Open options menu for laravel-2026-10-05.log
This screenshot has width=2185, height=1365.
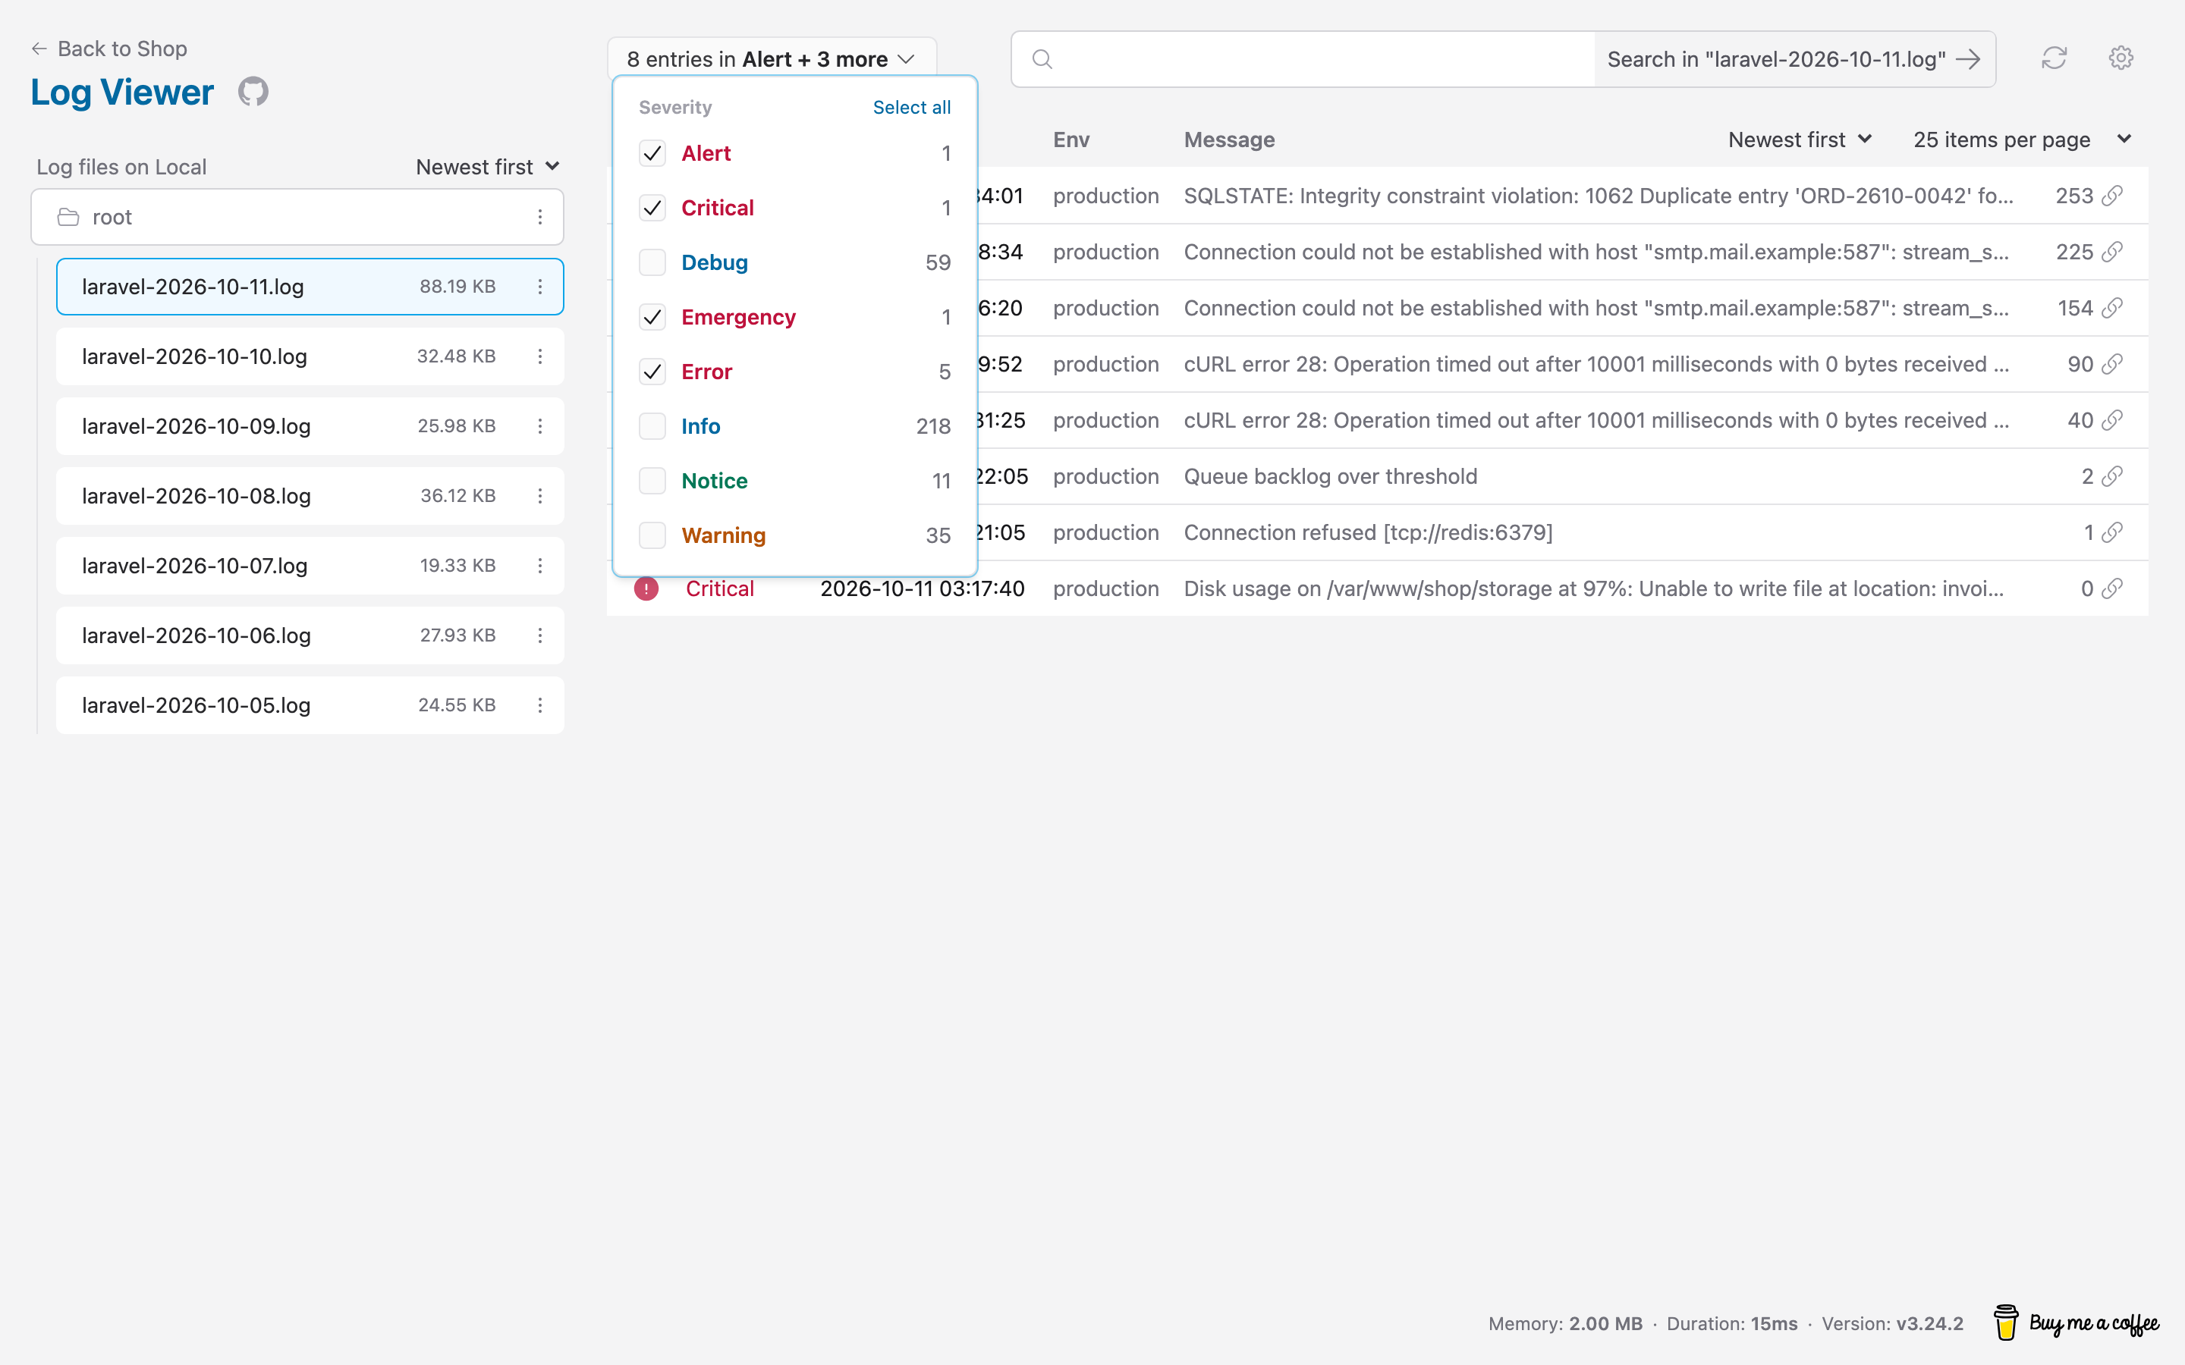[540, 705]
